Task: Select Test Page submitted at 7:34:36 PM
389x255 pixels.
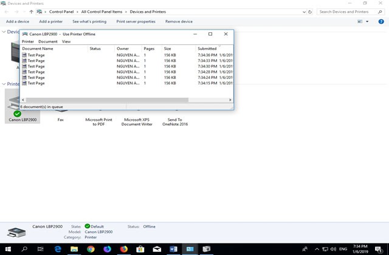Action: [x=126, y=55]
